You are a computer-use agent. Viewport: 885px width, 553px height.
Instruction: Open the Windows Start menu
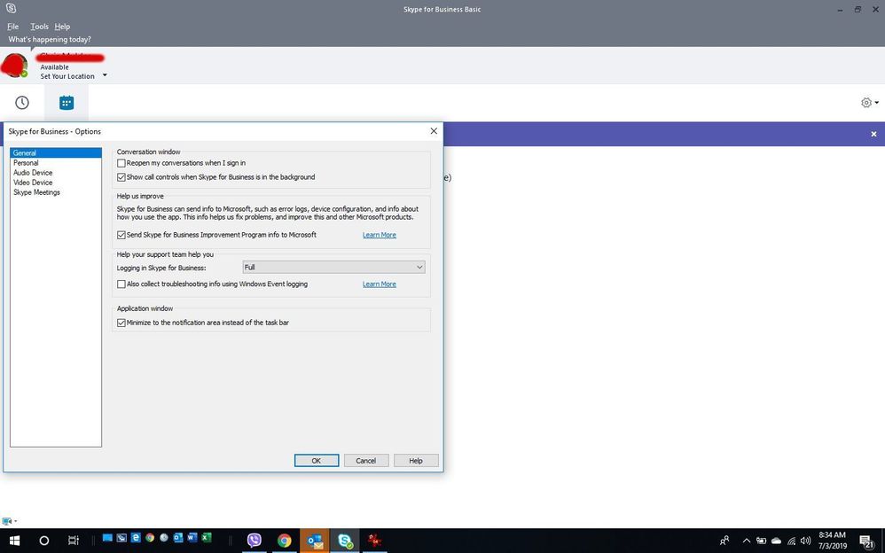(x=14, y=541)
